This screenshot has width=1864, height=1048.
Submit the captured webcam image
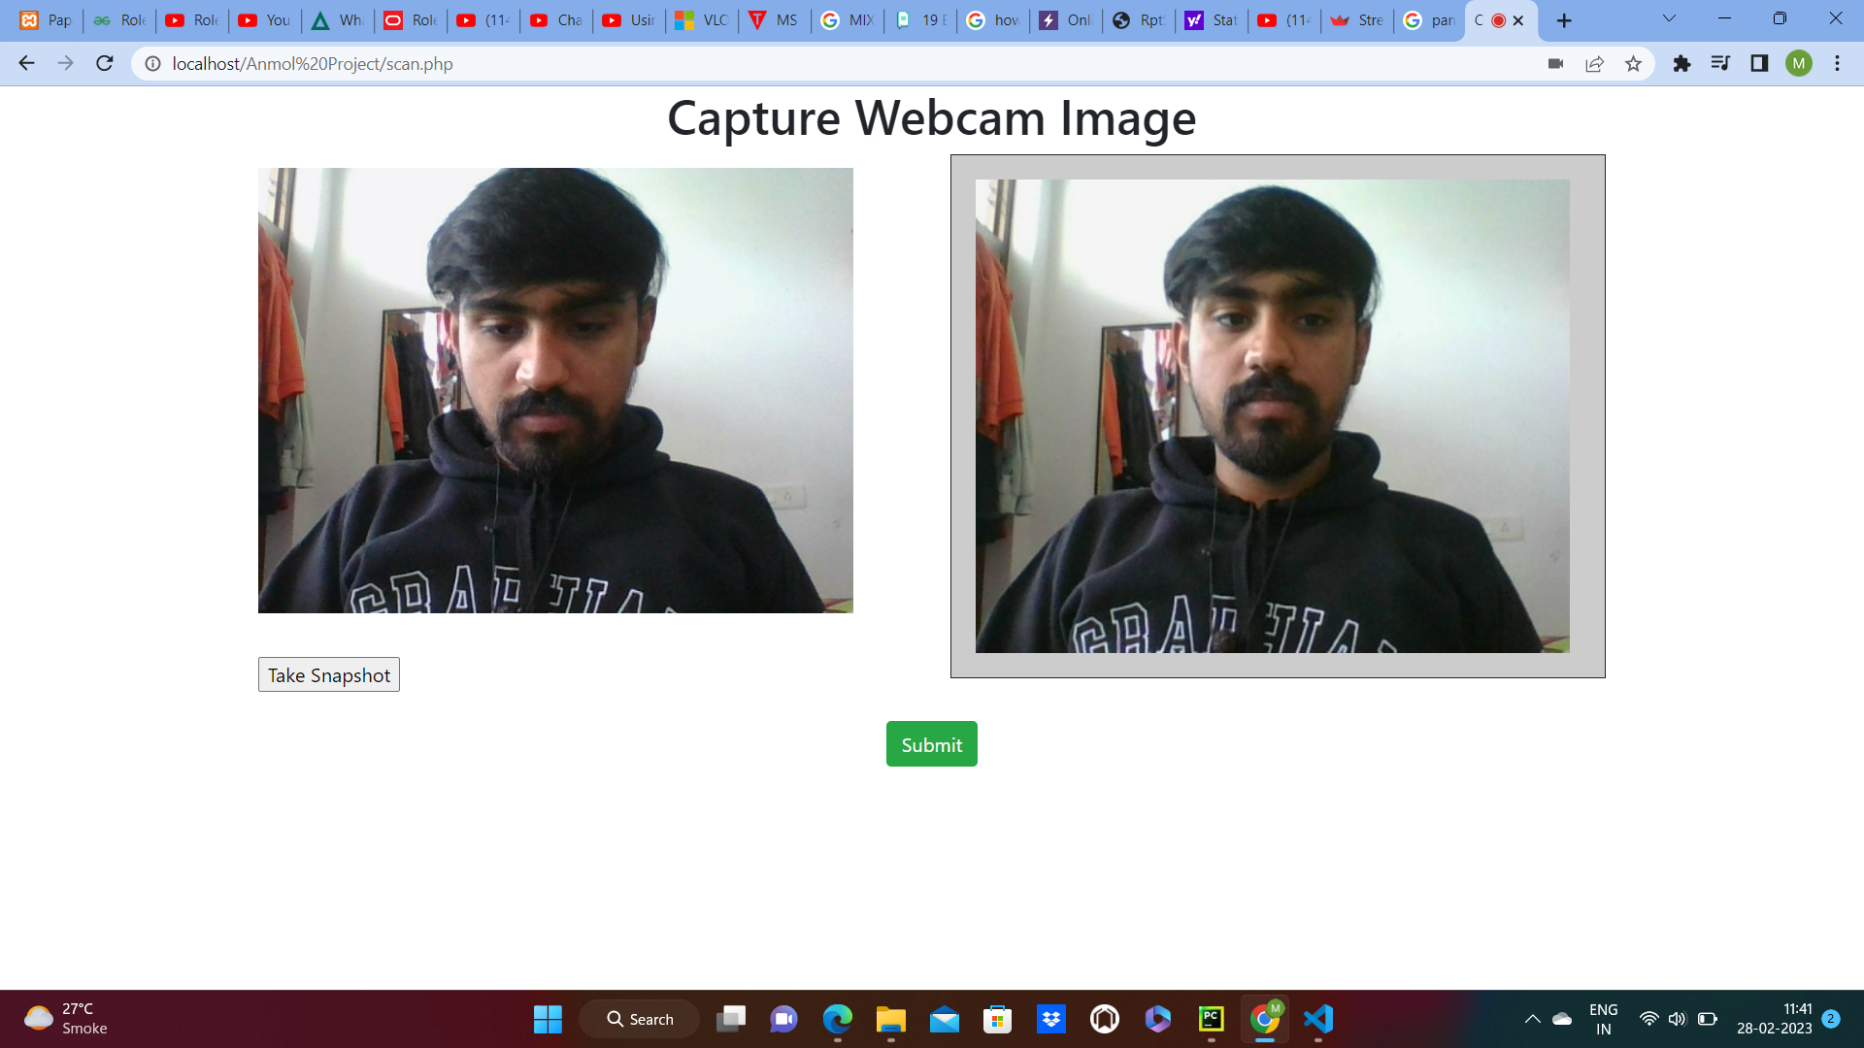[931, 743]
